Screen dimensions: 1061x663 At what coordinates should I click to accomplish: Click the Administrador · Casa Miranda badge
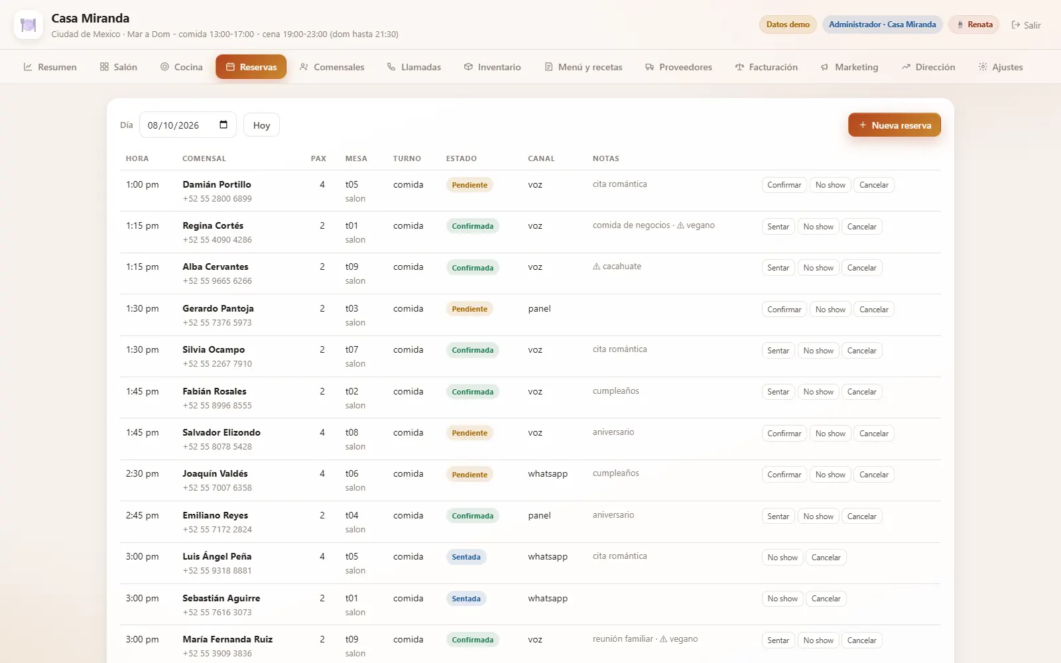882,25
